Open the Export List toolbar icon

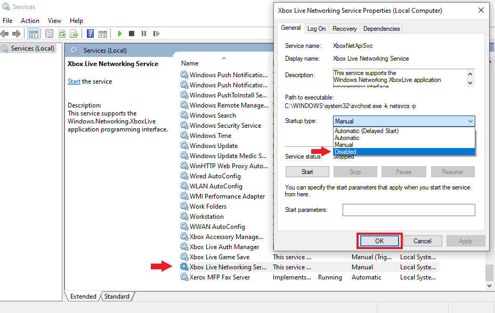pyautogui.click(x=74, y=33)
